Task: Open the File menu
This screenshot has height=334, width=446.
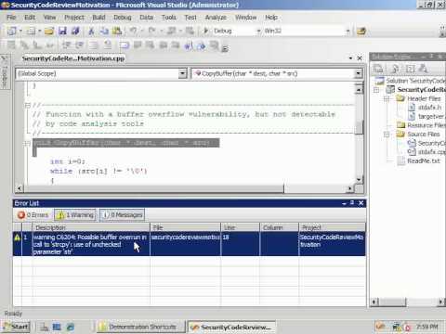Action: 11,18
